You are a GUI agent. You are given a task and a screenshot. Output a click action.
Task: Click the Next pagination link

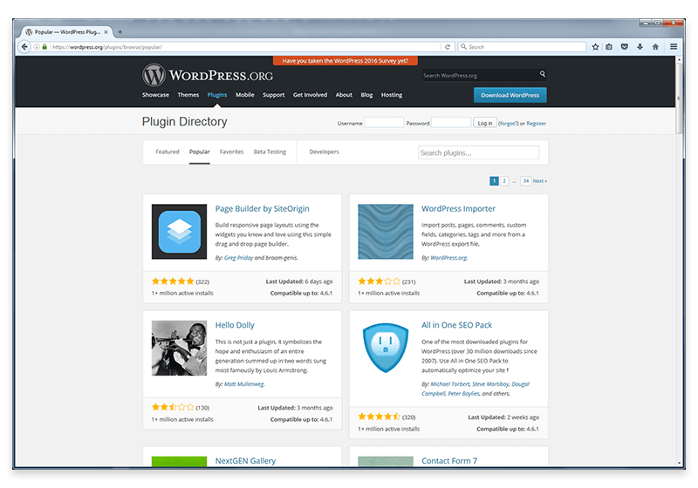(x=540, y=181)
